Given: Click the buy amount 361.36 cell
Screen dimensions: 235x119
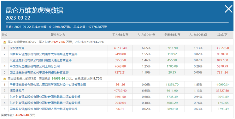Looking at the screenshot, I should pos(120,85).
